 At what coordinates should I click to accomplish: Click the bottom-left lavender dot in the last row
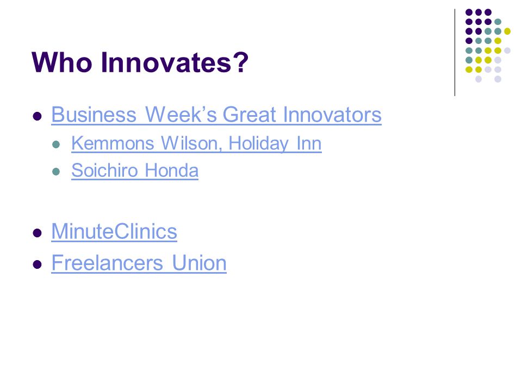click(478, 79)
